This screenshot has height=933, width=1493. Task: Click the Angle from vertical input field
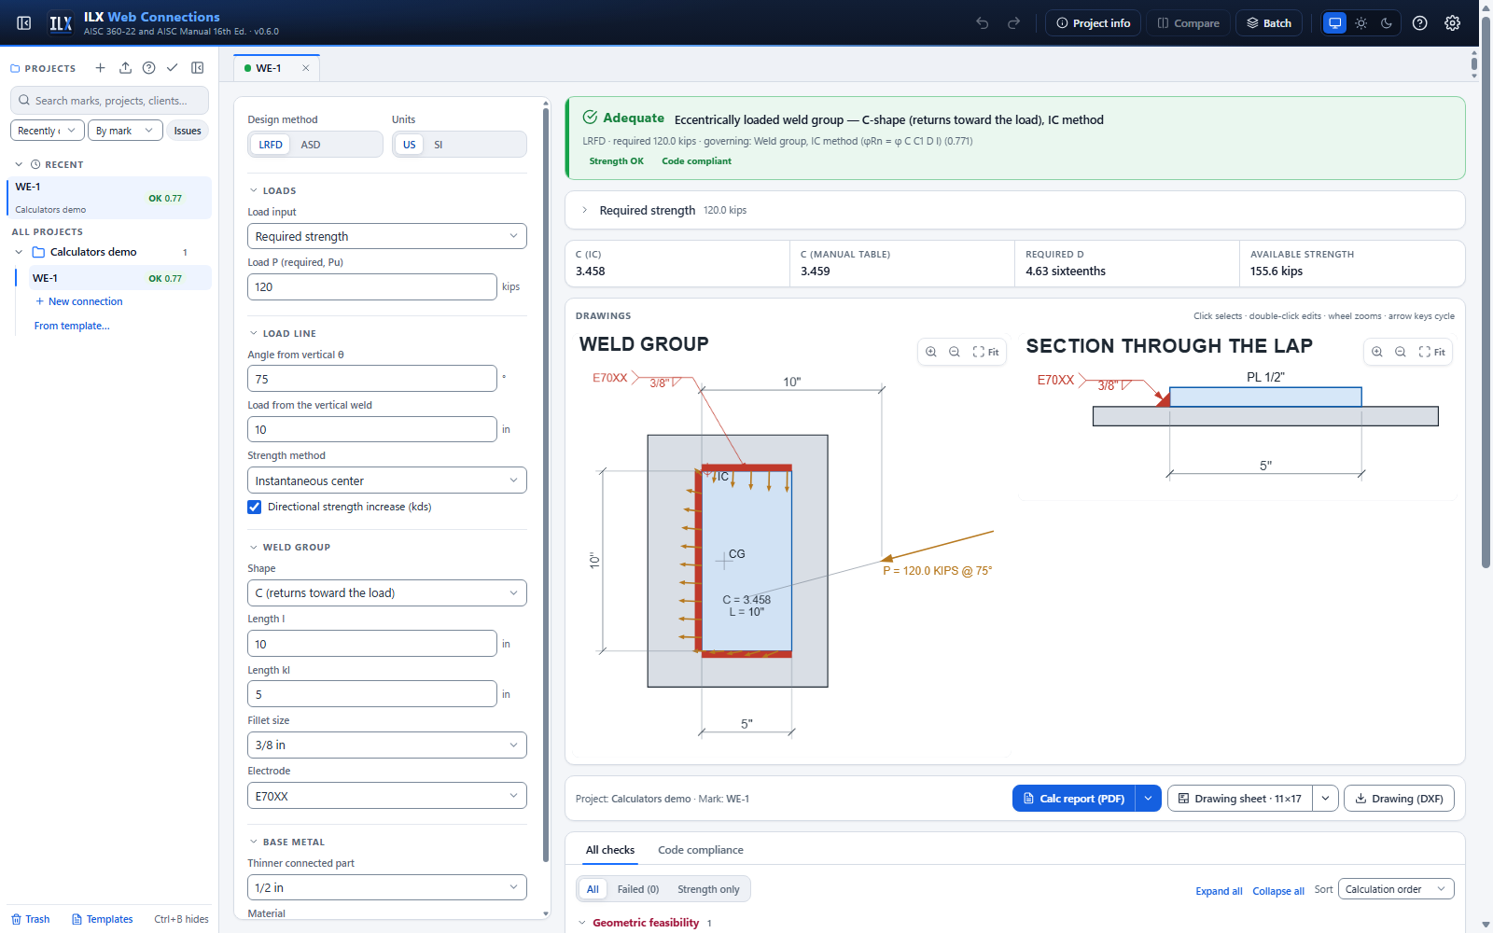pos(372,379)
